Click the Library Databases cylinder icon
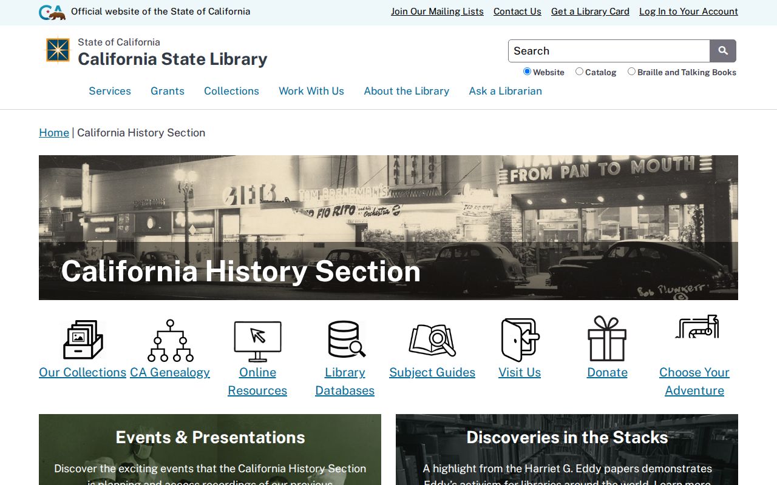The height and width of the screenshot is (485, 777). click(x=347, y=339)
